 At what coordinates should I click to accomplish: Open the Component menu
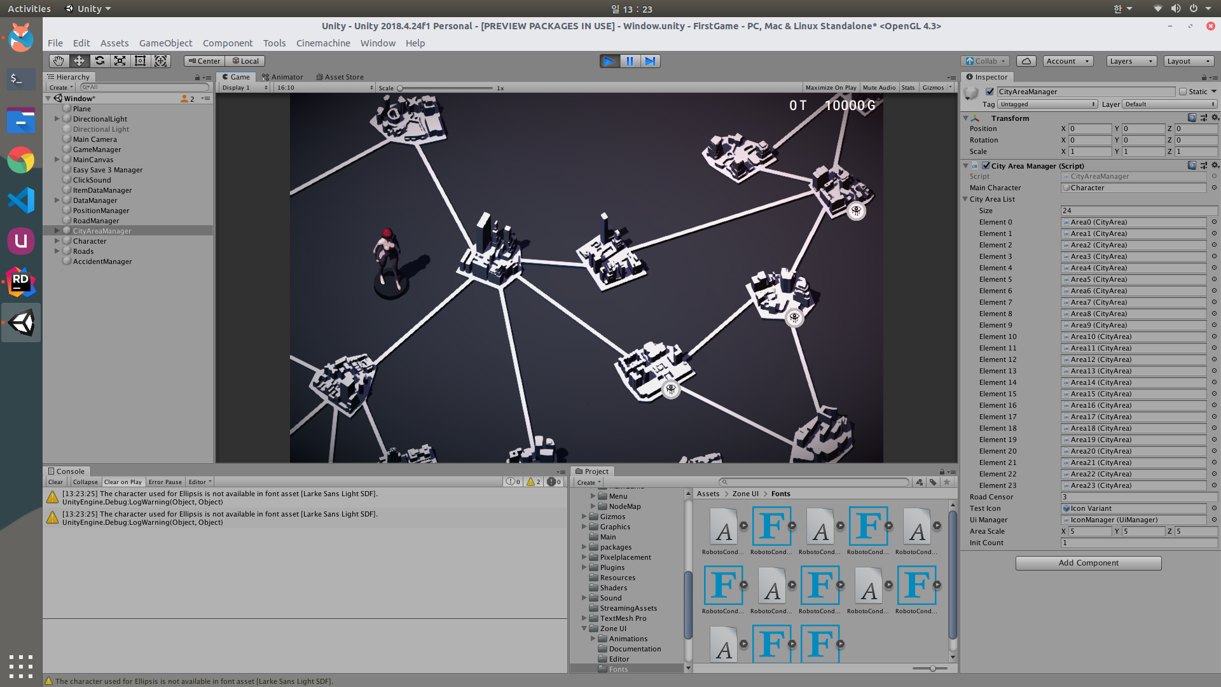pos(228,43)
